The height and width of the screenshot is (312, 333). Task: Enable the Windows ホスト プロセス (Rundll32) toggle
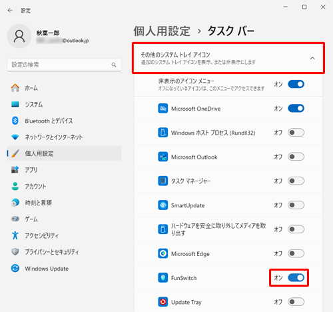[296, 133]
